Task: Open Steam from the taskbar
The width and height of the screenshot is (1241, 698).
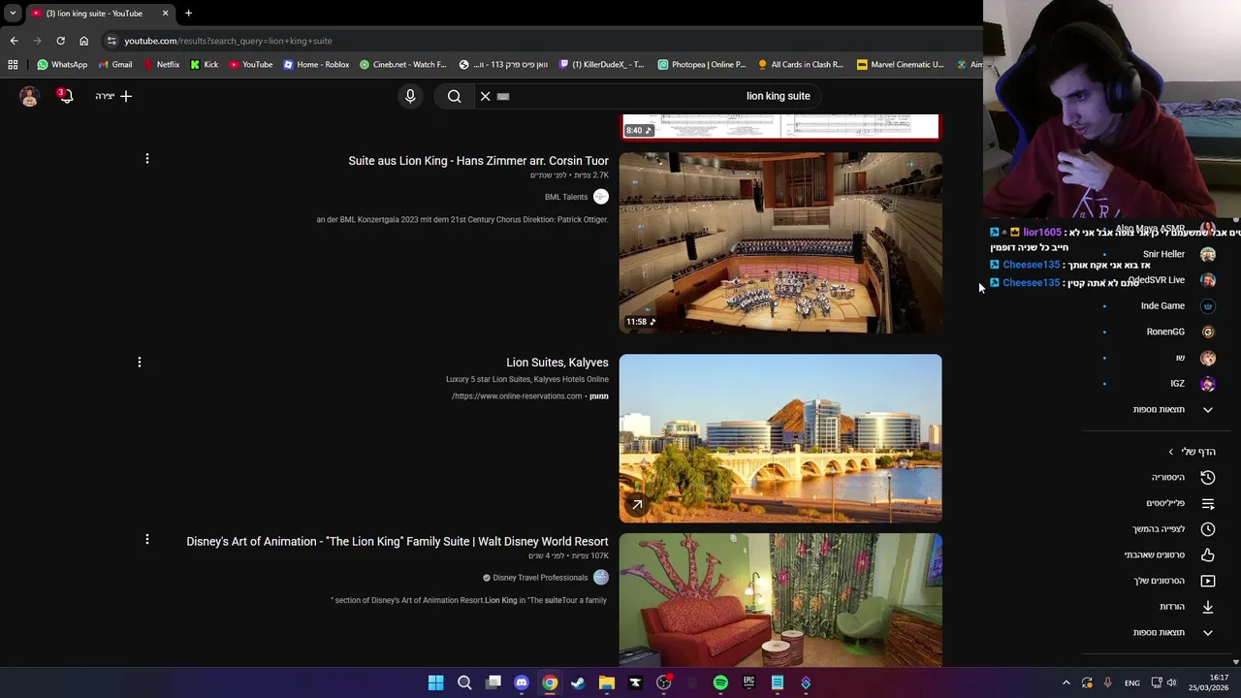Action: (578, 682)
